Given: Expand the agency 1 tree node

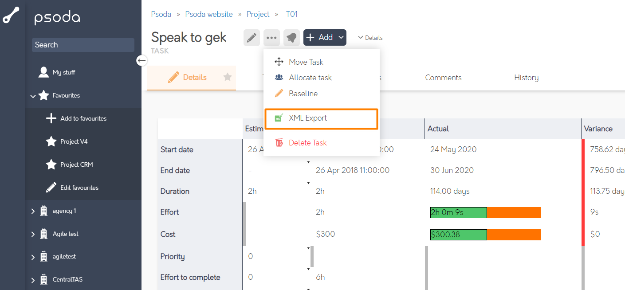Looking at the screenshot, I should (33, 211).
